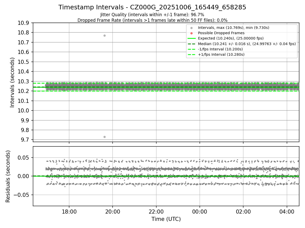Viewport: 305px width, 228px height.
Task: Click legend entry "Possible Dropped Frames"
Action: pos(221,33)
